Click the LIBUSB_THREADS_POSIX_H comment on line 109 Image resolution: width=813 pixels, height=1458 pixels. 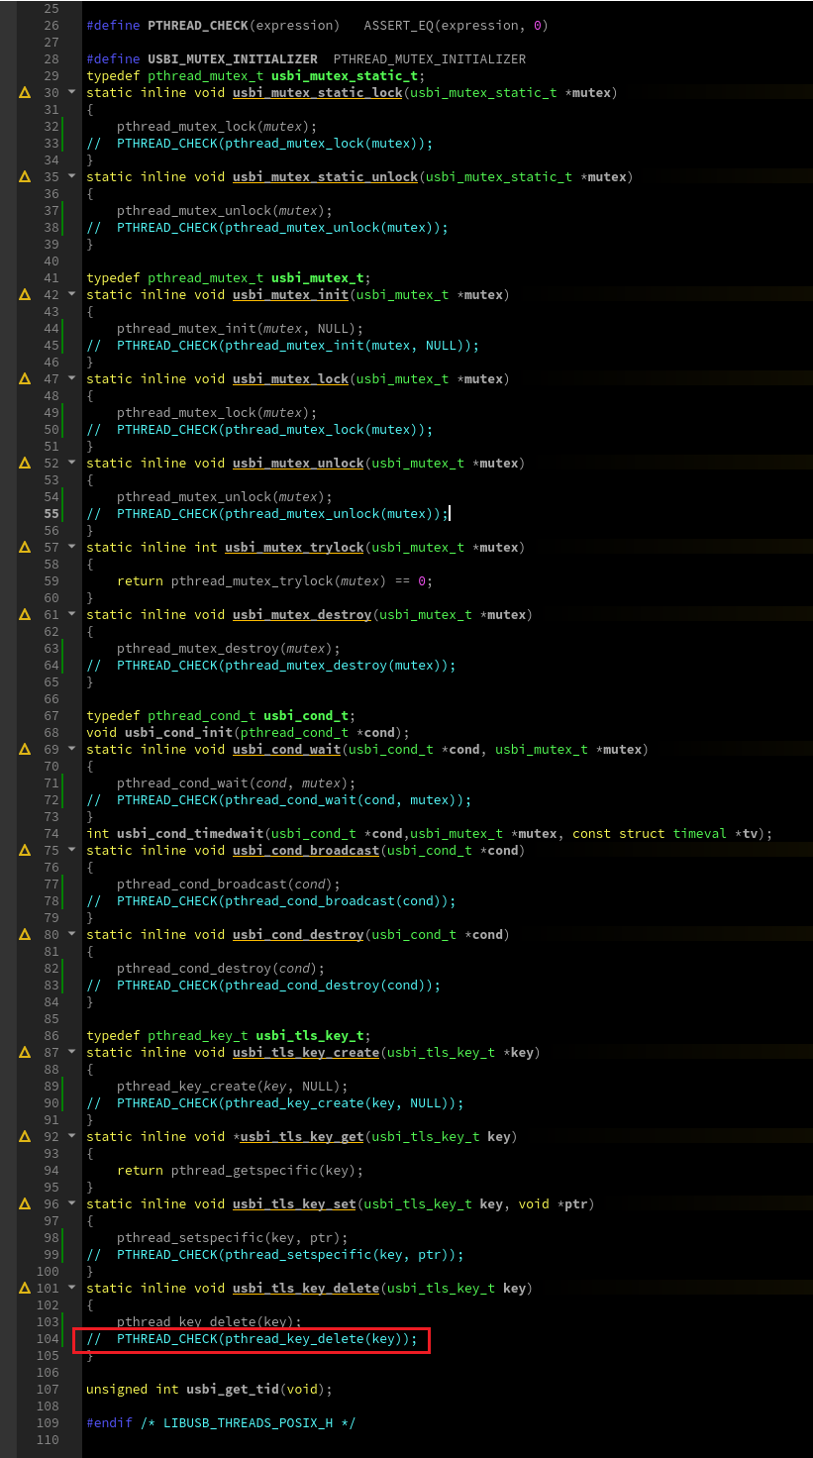[249, 1423]
